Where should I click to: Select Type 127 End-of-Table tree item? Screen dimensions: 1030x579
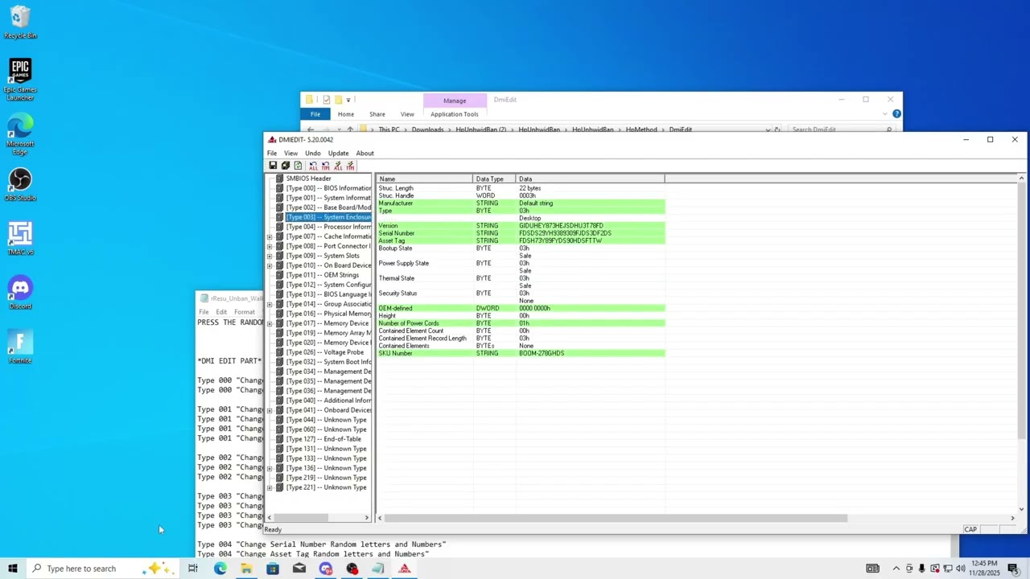(323, 439)
